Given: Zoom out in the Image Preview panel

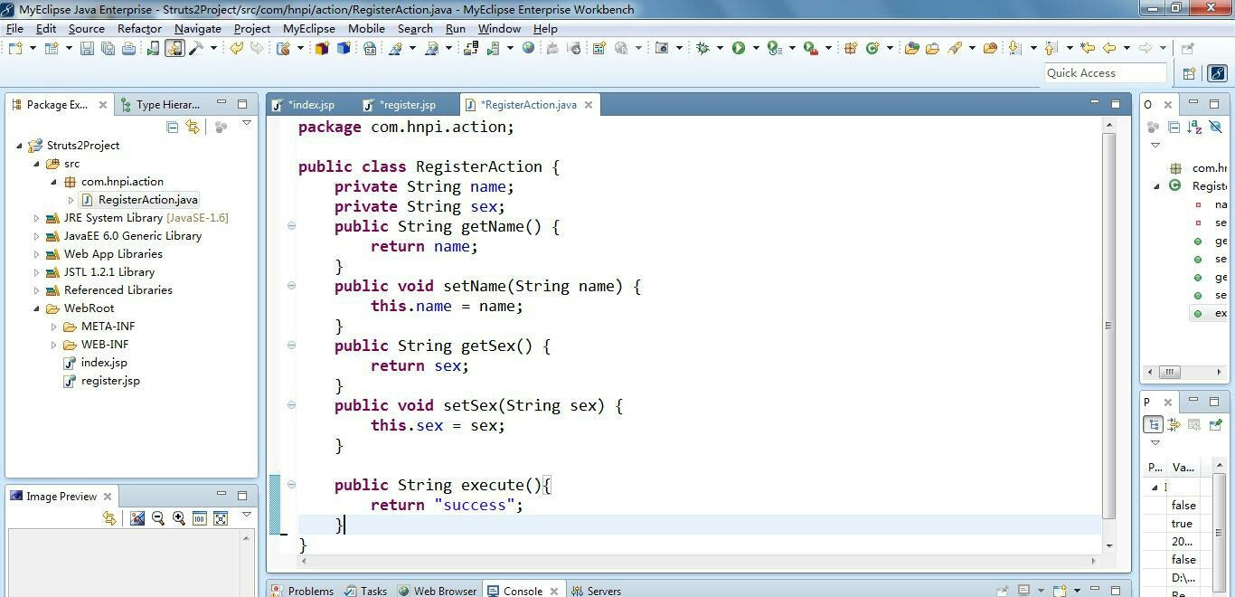Looking at the screenshot, I should [x=158, y=518].
